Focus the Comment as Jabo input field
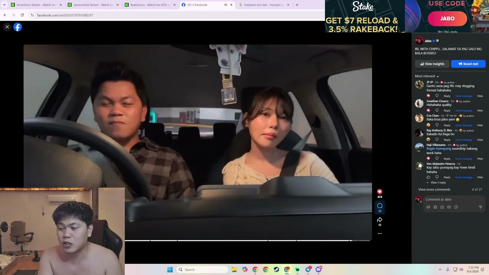489x275 pixels. click(x=455, y=199)
